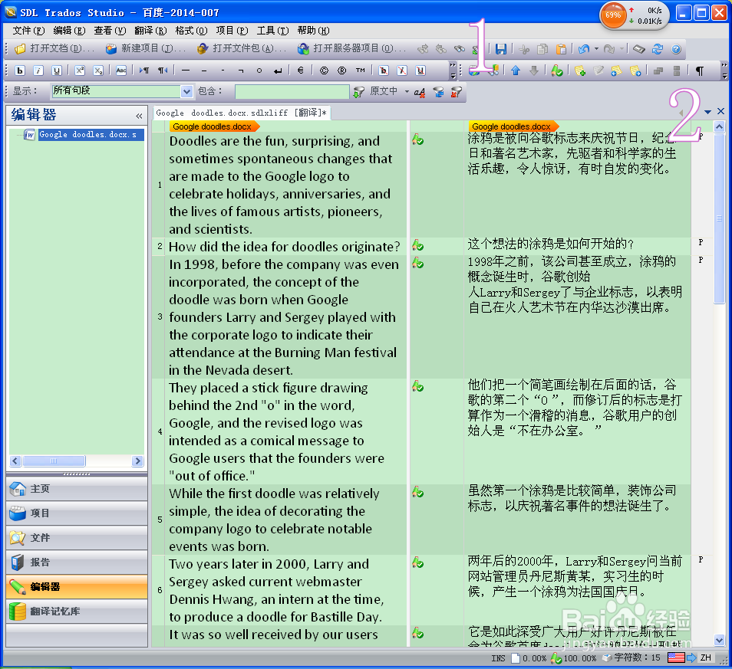732x669 pixels.
Task: Open the document tab list dropdown arrow
Action: [707, 112]
